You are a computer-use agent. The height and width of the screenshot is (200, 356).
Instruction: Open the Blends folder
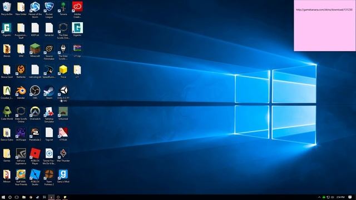pos(7,51)
